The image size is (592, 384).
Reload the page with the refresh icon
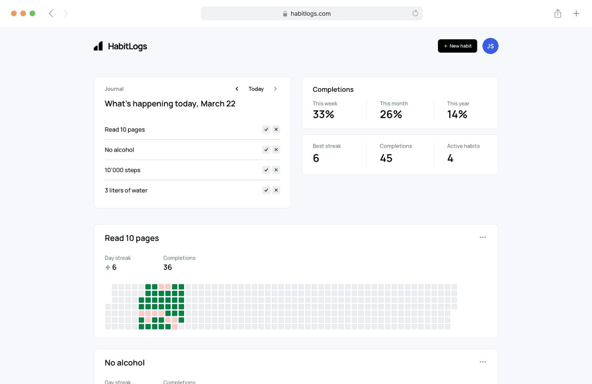coord(415,13)
